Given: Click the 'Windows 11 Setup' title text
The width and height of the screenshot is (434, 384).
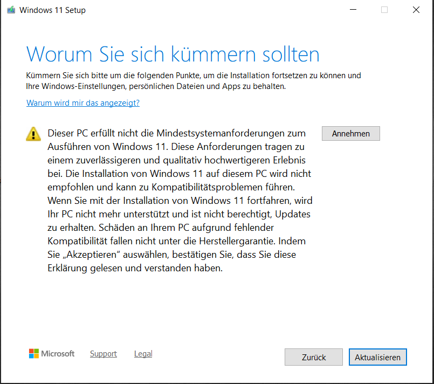Looking at the screenshot, I should 53,10.
